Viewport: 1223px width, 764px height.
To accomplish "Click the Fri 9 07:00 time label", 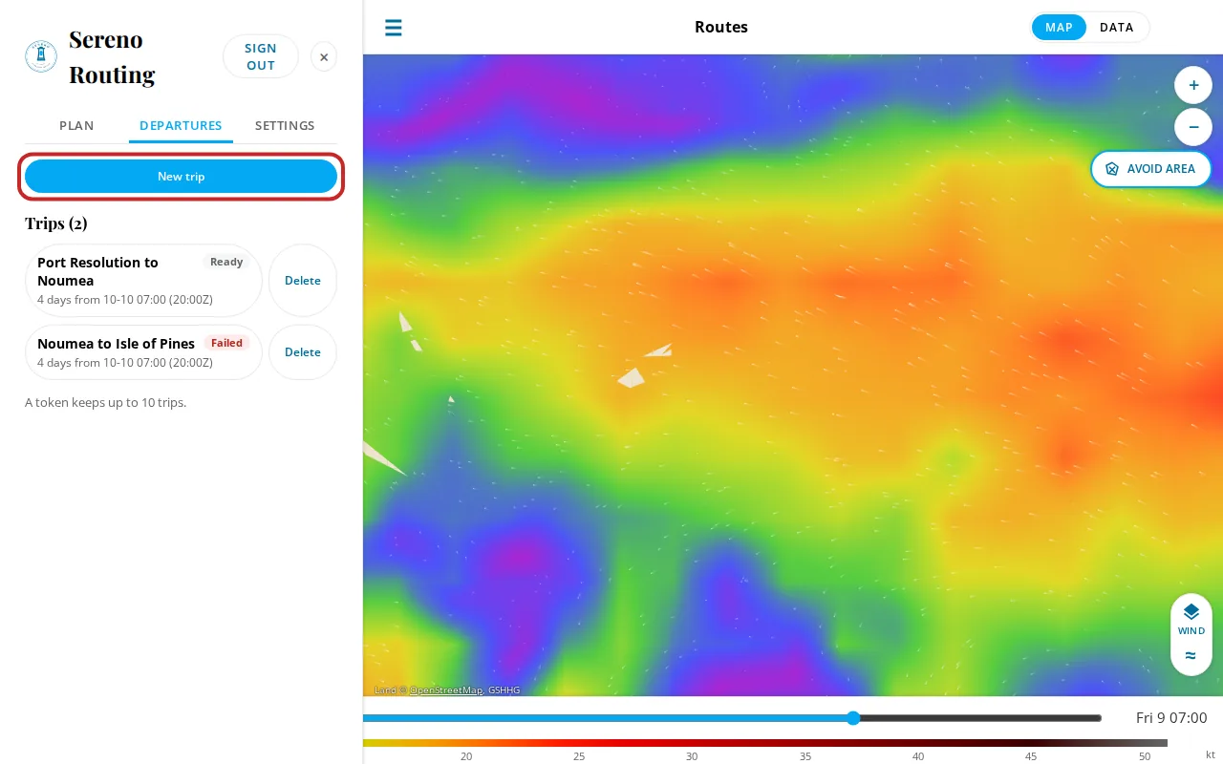I will [x=1171, y=718].
